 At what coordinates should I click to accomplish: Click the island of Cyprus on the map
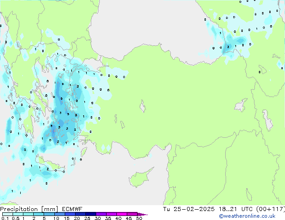[x=140, y=178]
